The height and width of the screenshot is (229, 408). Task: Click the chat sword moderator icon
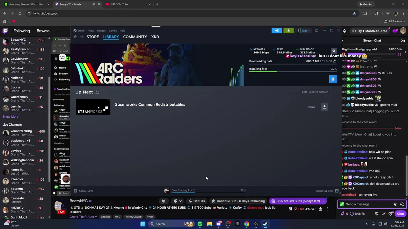(383, 214)
